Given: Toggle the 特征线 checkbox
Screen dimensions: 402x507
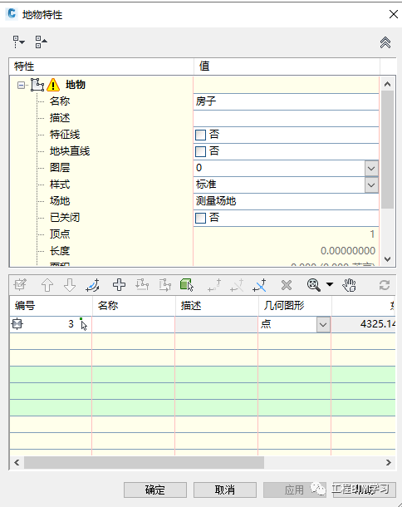Looking at the screenshot, I should pos(200,135).
